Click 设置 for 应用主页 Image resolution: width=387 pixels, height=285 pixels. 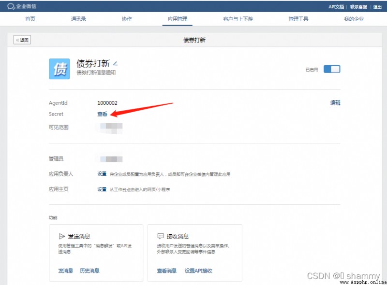pyautogui.click(x=102, y=189)
